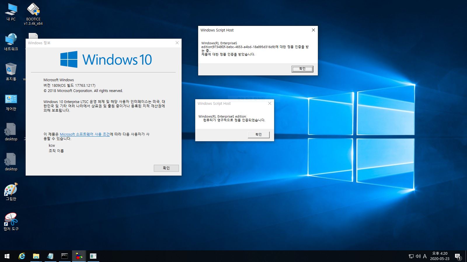Image resolution: width=467 pixels, height=262 pixels.
Task: Select the text document icon behind the Windows 정보 window
Action: click(x=33, y=36)
